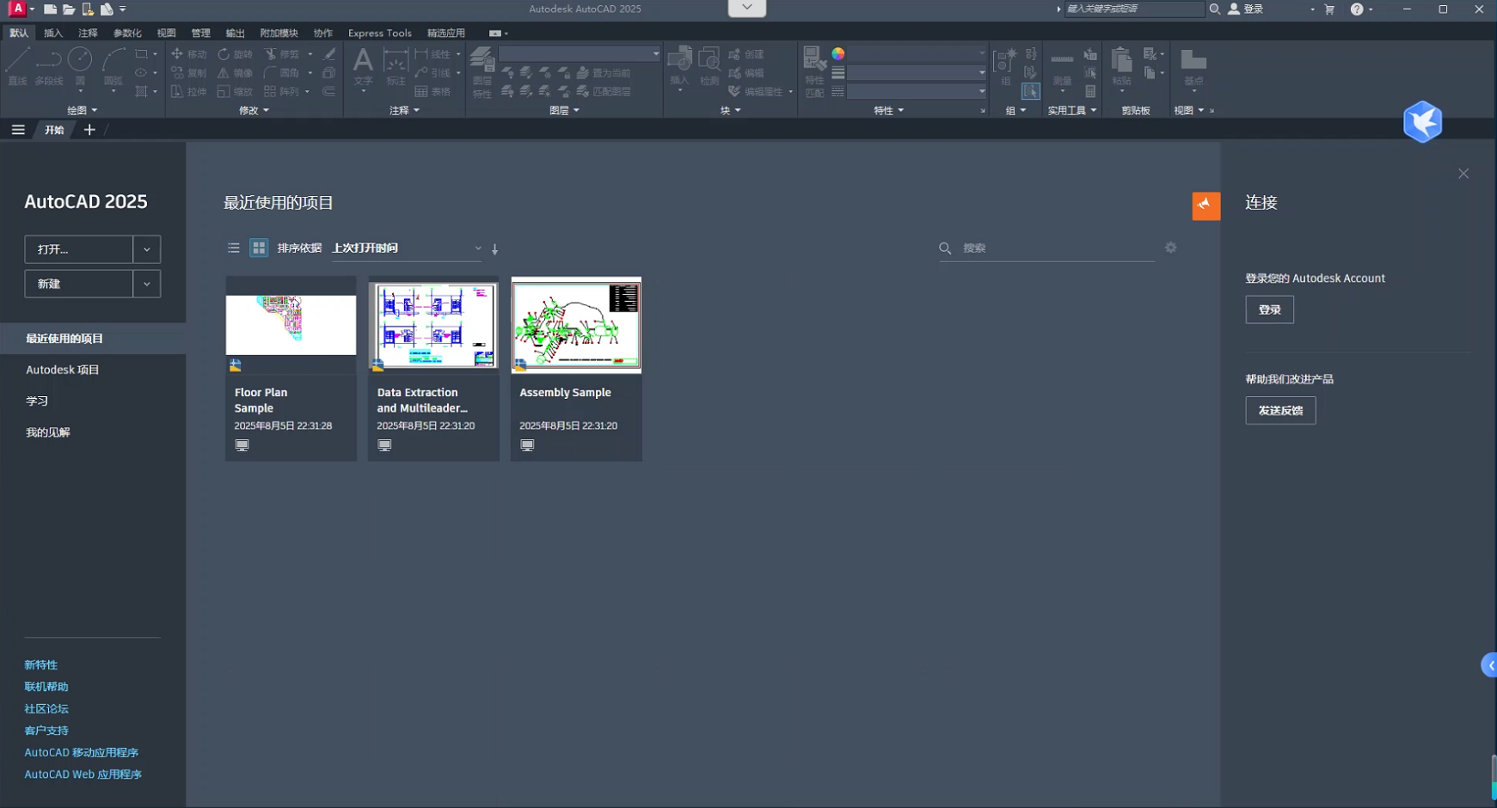Open the Express Tools ribbon tab
The height and width of the screenshot is (808, 1497).
379,33
